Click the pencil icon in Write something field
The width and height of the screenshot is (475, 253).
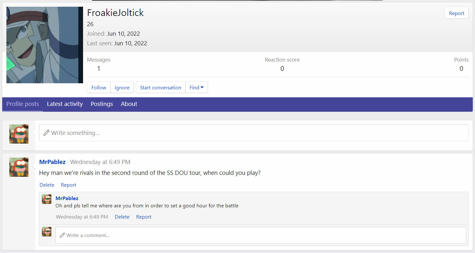(47, 133)
